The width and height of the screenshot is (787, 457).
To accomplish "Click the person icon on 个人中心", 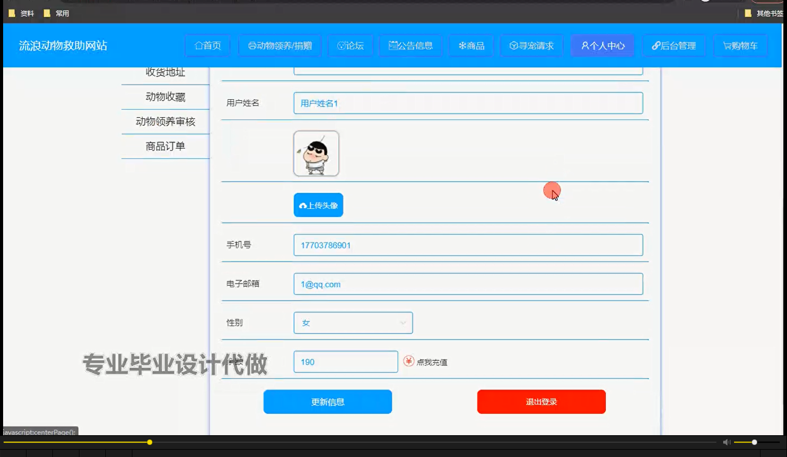I will pyautogui.click(x=585, y=46).
